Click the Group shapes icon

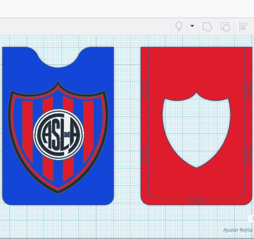207,27
